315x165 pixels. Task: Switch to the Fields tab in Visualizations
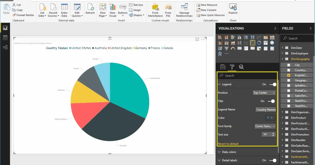pyautogui.click(x=223, y=67)
